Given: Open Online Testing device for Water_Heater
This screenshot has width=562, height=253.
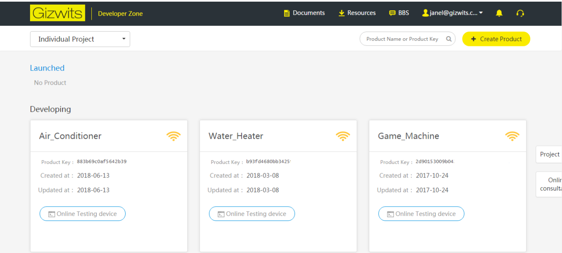Looking at the screenshot, I should [252, 214].
